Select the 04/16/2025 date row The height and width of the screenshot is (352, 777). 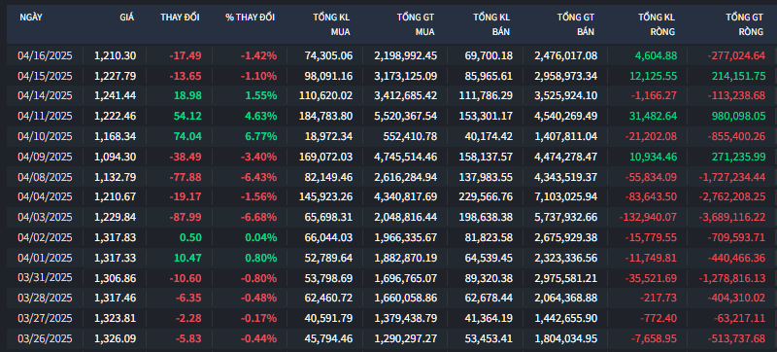pos(391,55)
